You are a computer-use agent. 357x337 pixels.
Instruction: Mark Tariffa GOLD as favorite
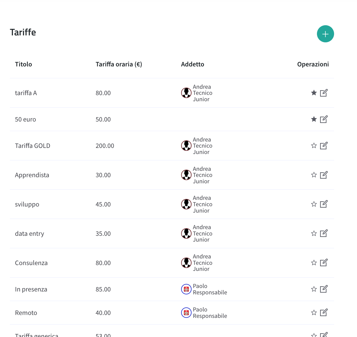(x=314, y=146)
